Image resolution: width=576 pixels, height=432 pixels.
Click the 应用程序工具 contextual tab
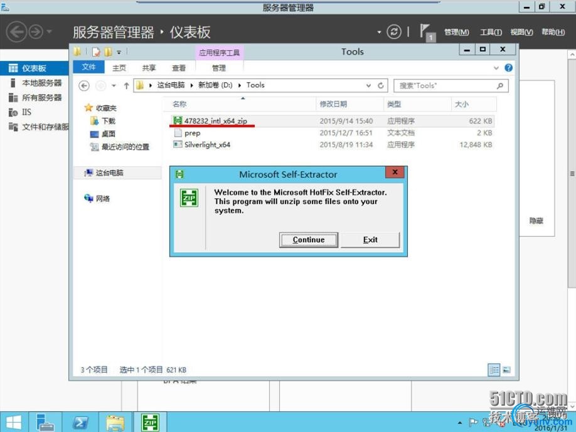tap(219, 53)
